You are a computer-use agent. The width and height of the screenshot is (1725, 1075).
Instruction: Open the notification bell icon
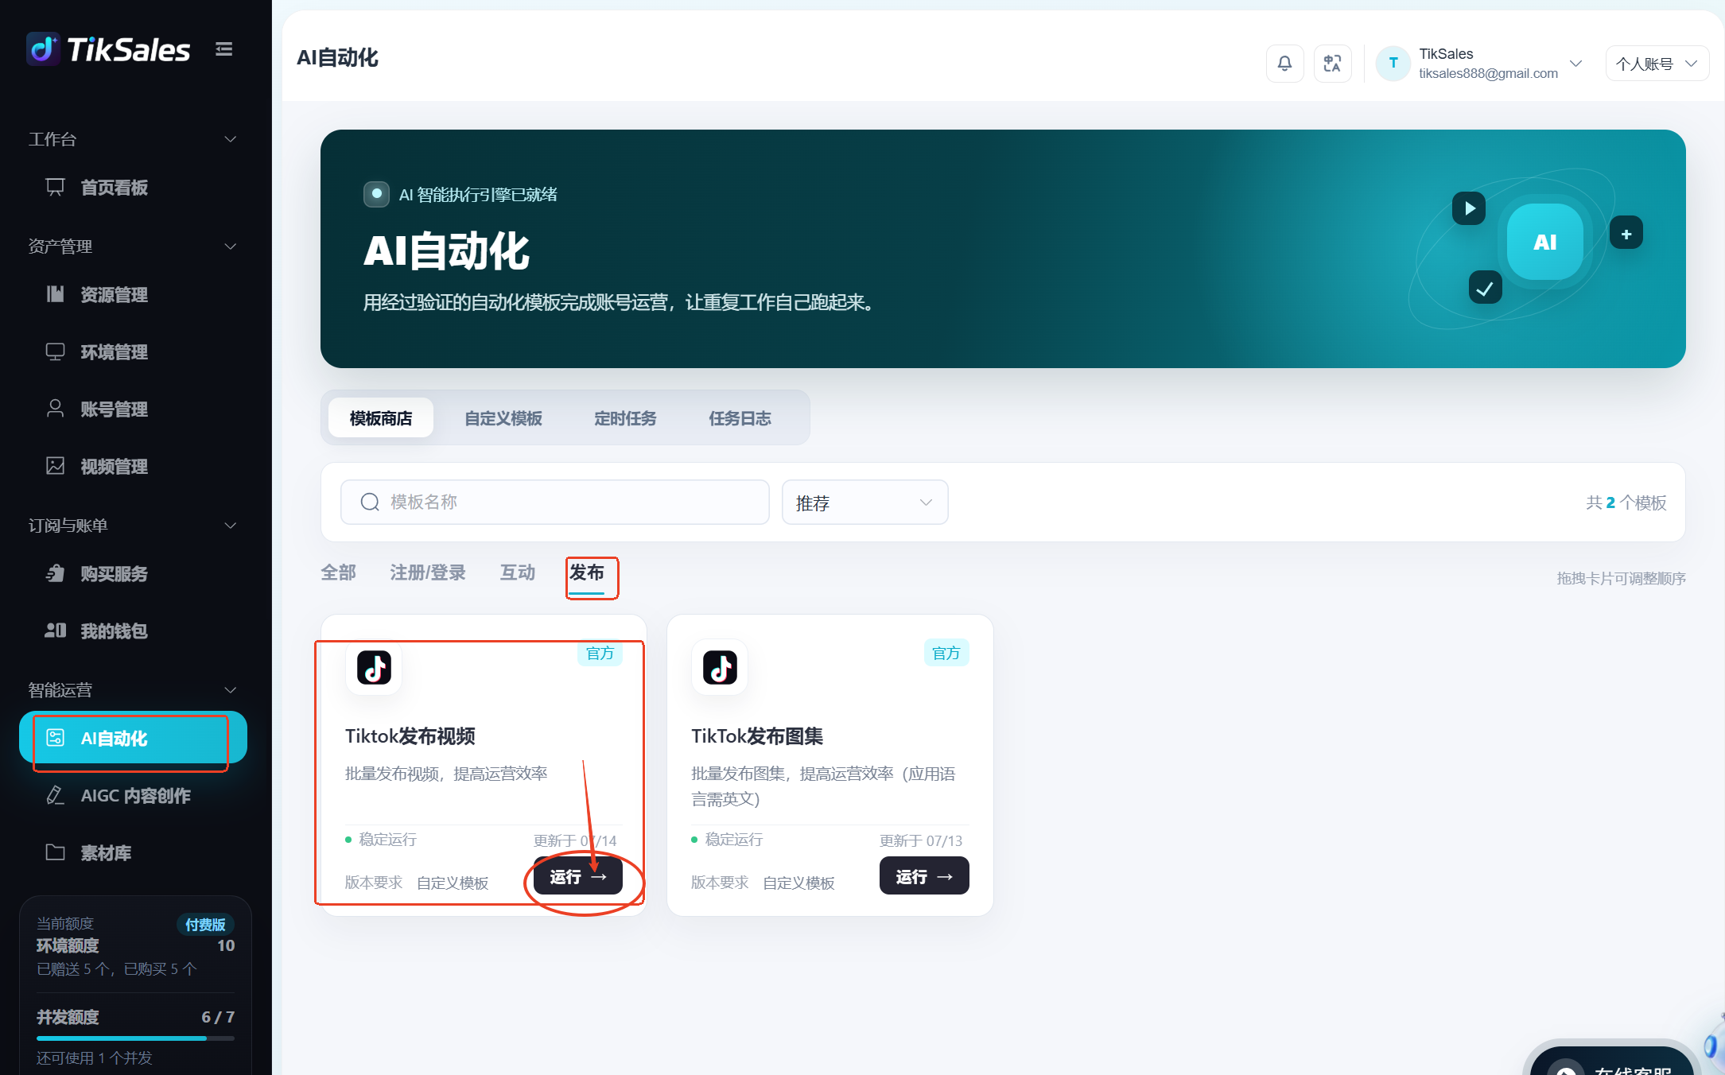[x=1284, y=64]
